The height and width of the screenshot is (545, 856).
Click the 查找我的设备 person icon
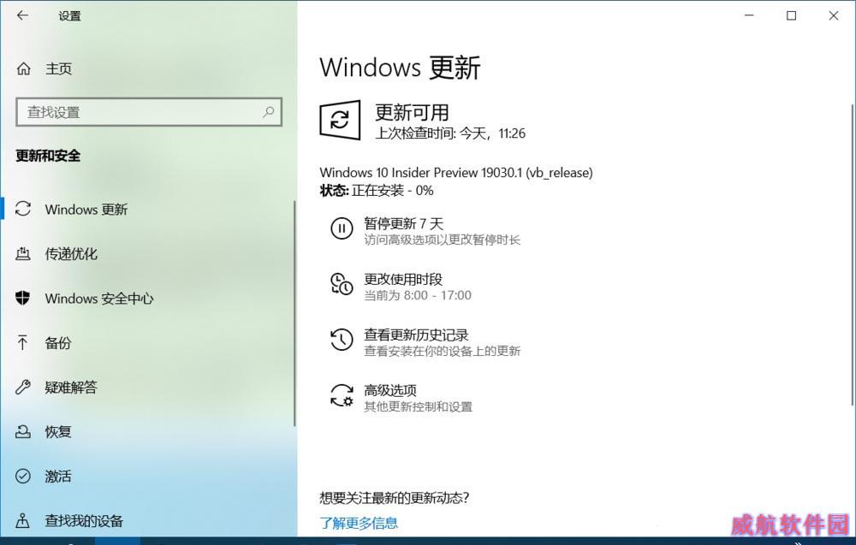click(x=23, y=521)
